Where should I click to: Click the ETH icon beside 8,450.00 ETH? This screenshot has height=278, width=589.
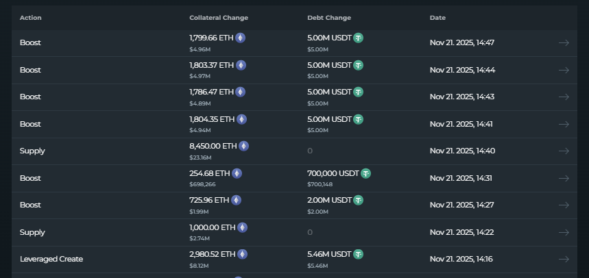click(243, 146)
